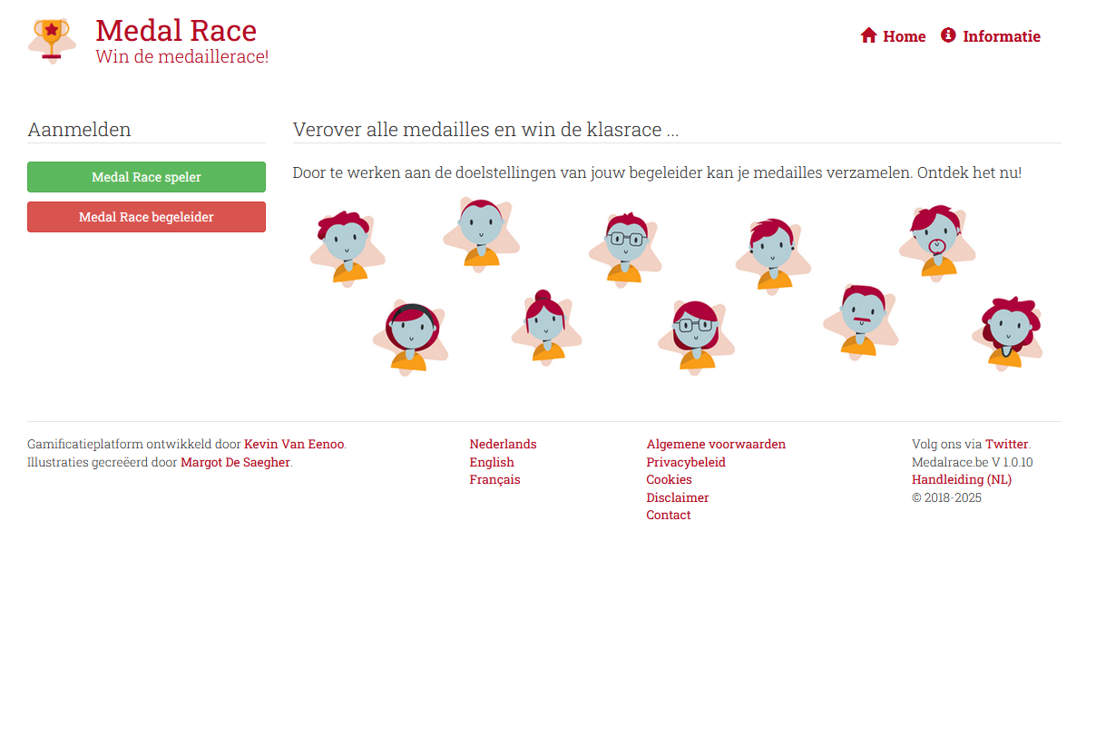
Task: Log in as Medal Race speler
Action: point(146,177)
